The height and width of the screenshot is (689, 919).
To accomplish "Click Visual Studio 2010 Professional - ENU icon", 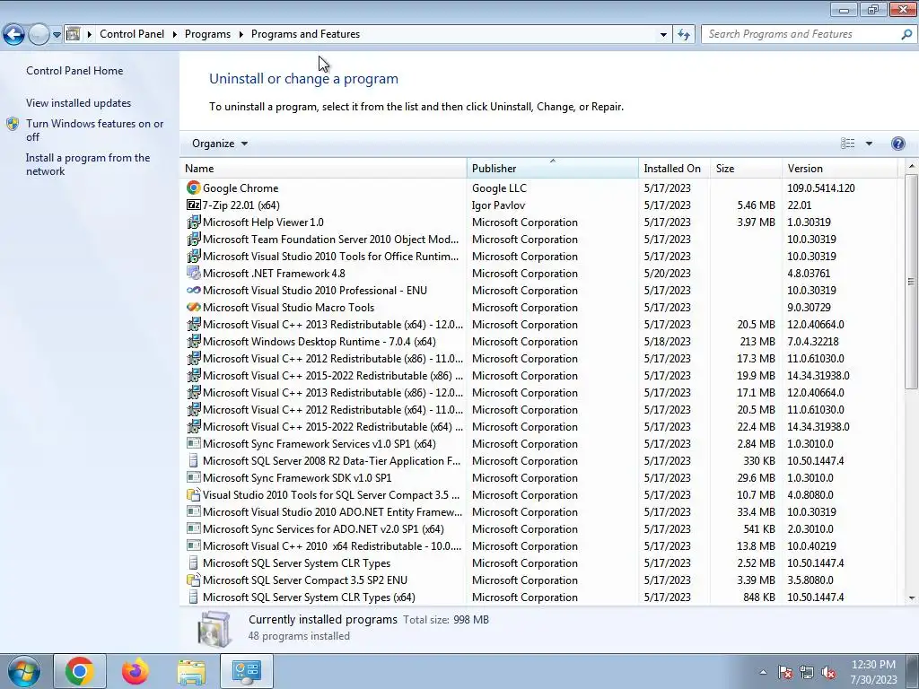I will [194, 290].
